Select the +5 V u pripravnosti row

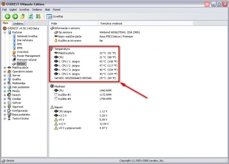tap(81, 128)
